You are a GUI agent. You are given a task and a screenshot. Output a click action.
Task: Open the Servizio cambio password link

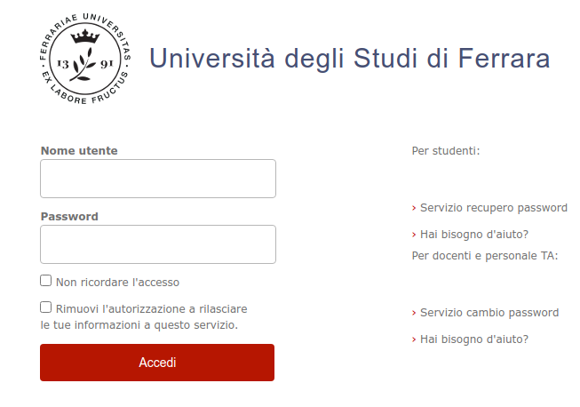click(x=489, y=313)
